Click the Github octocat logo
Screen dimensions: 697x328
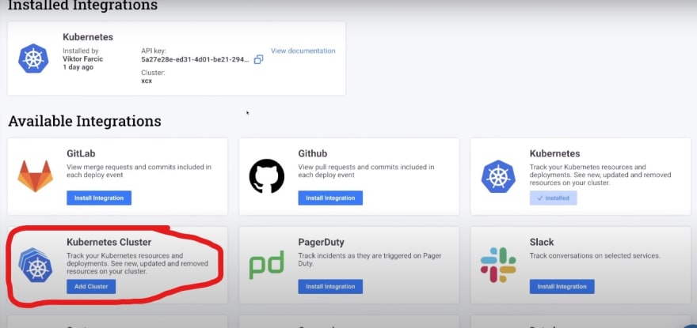267,176
